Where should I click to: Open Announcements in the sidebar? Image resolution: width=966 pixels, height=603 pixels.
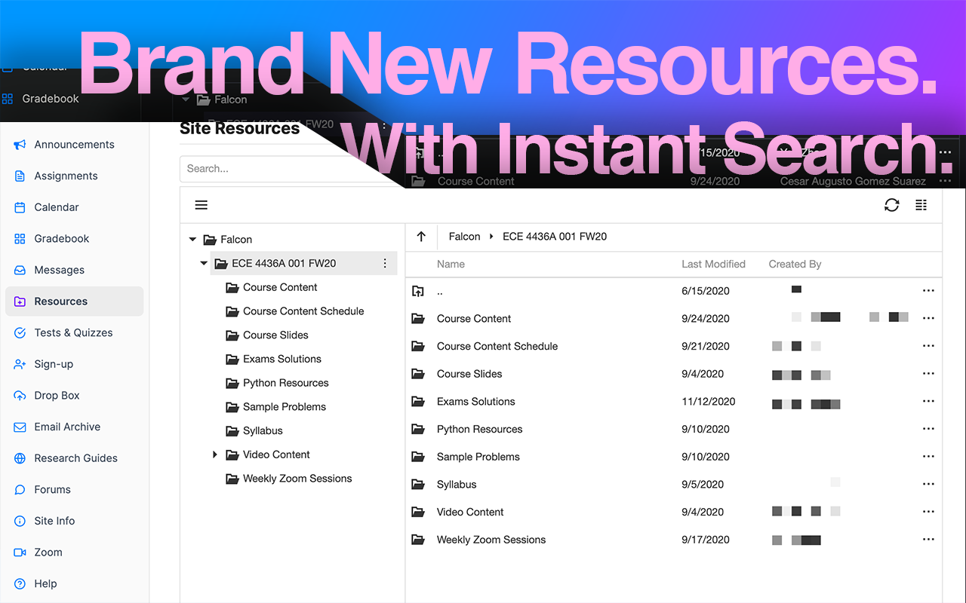click(74, 145)
